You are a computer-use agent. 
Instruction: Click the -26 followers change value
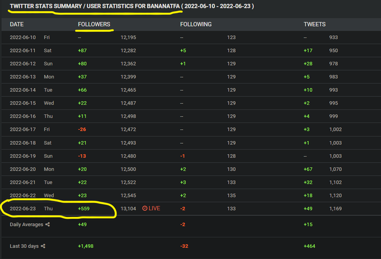click(82, 130)
